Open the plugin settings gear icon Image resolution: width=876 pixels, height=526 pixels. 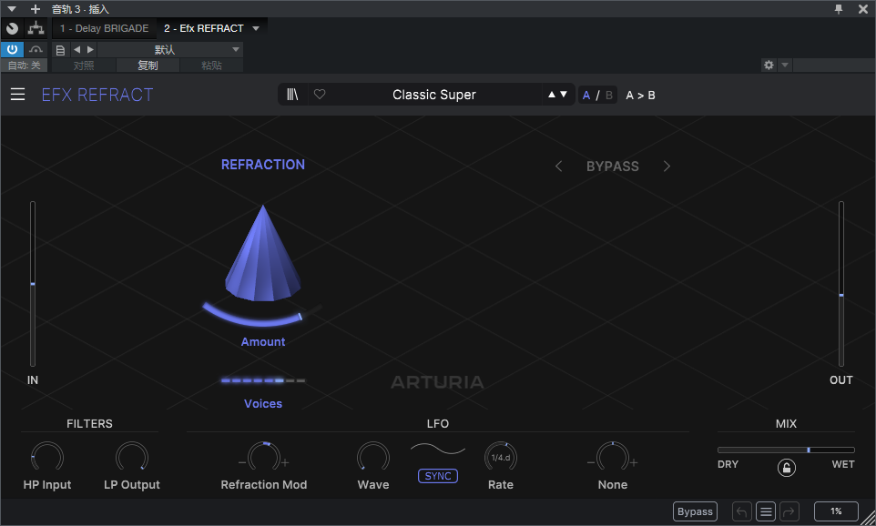(769, 65)
